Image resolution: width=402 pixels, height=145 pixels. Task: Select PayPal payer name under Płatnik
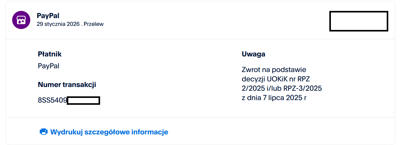tap(48, 66)
